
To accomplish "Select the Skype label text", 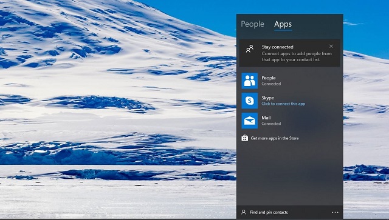I will coord(267,98).
